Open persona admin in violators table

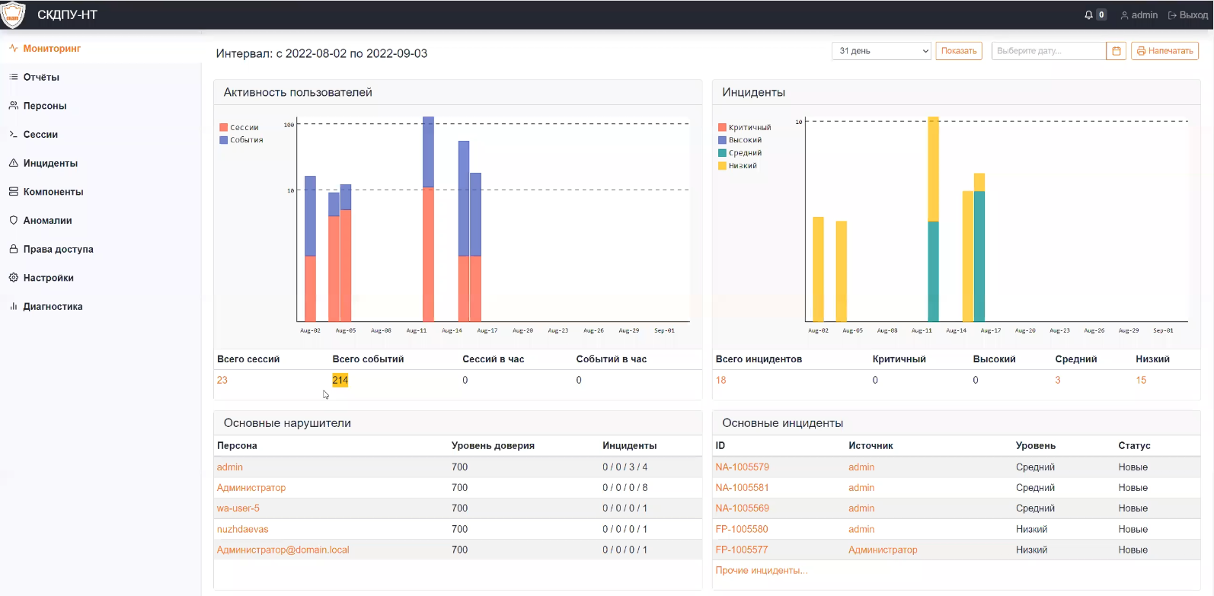click(230, 467)
